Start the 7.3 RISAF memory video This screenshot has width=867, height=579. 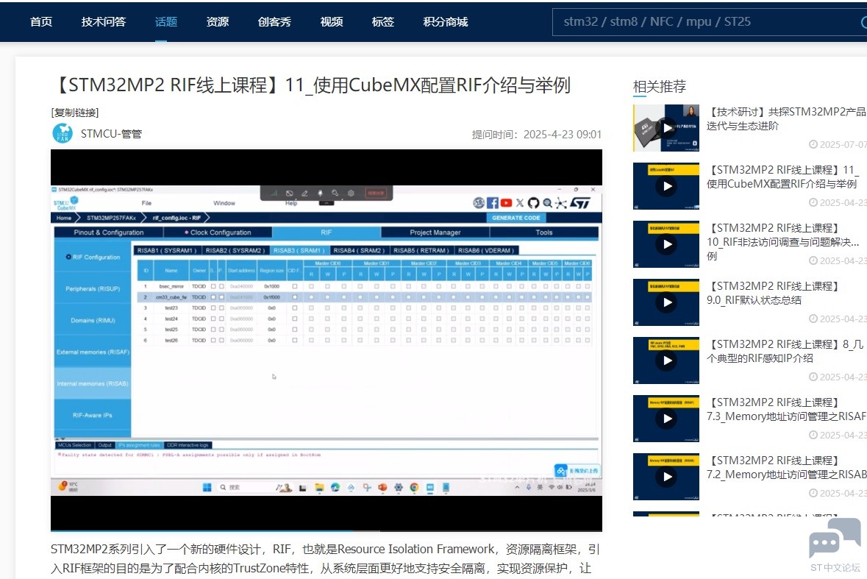(666, 419)
